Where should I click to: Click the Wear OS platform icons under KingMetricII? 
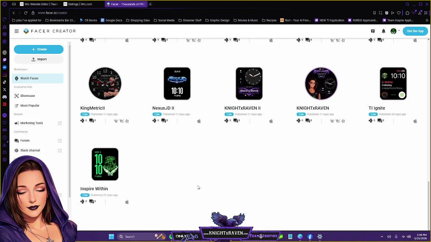click(x=122, y=121)
